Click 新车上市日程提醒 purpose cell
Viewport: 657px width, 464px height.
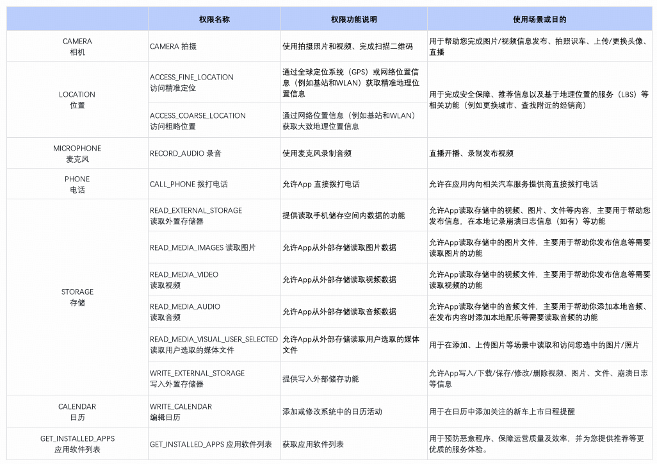tap(539, 411)
